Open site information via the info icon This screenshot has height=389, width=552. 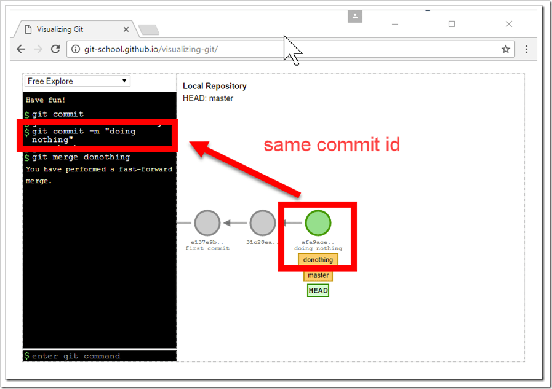(74, 49)
